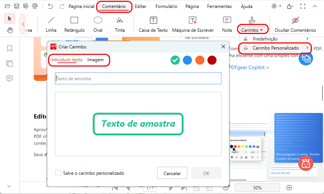Open the page thumbnails sidebar panel
This screenshot has width=324, height=194.
point(9,64)
